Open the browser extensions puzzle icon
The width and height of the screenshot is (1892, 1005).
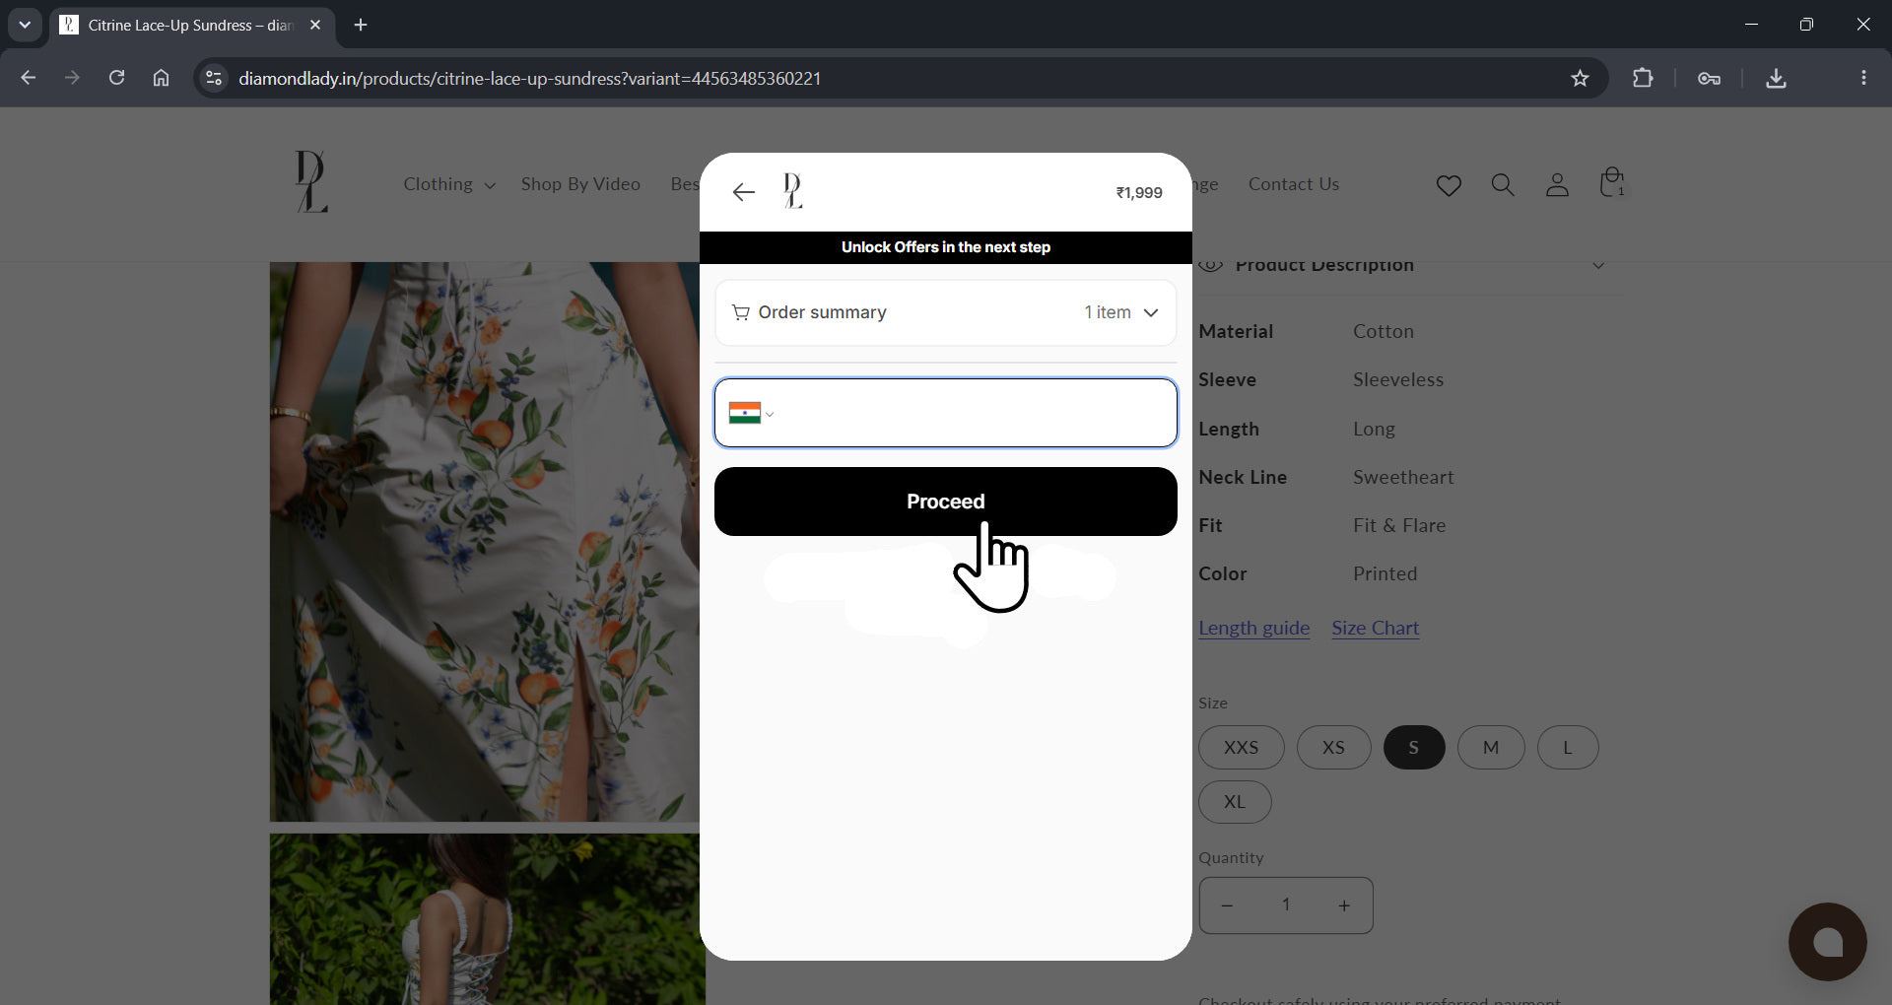[1642, 78]
